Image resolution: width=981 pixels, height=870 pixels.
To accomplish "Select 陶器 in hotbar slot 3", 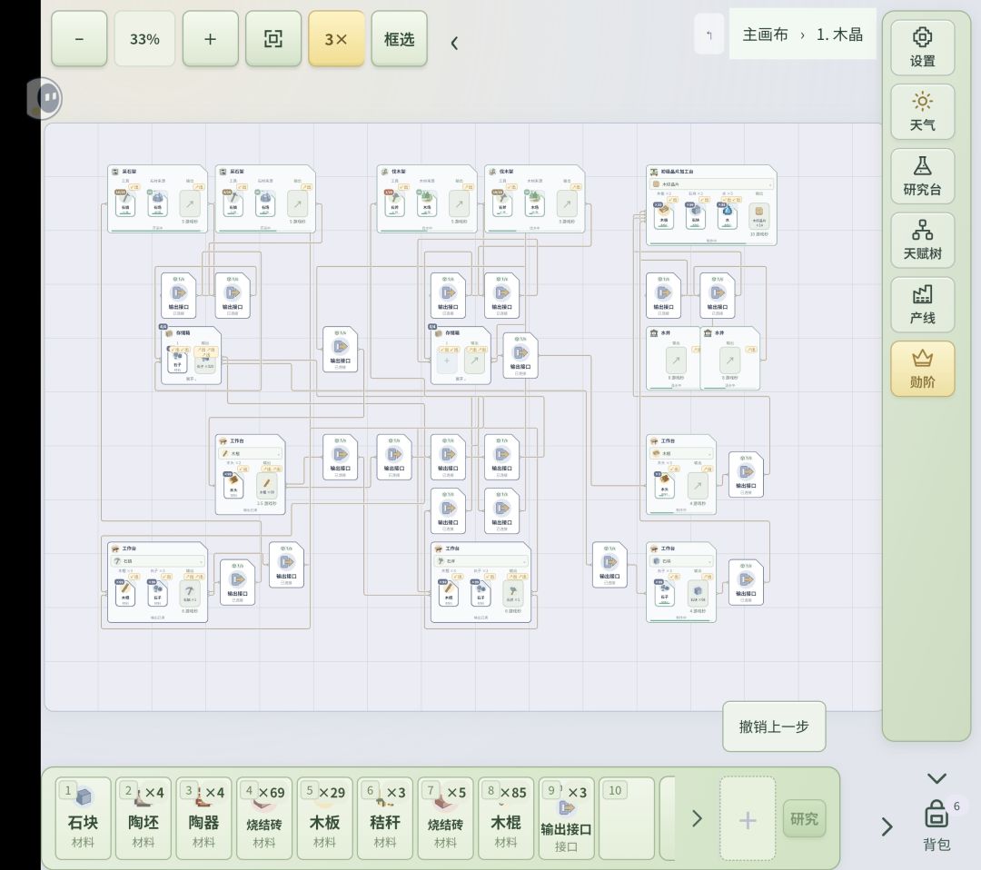I will click(x=204, y=818).
